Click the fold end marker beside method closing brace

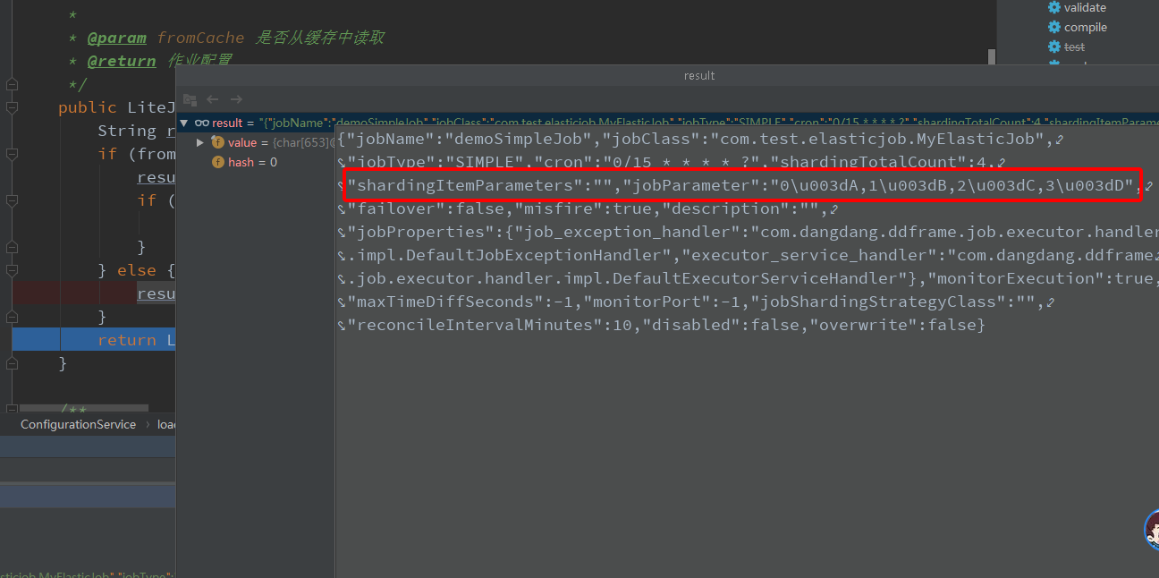point(12,363)
